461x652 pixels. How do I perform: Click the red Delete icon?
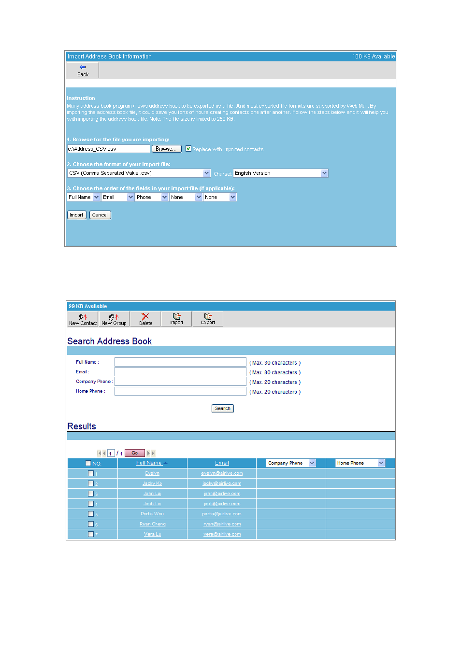coord(145,317)
